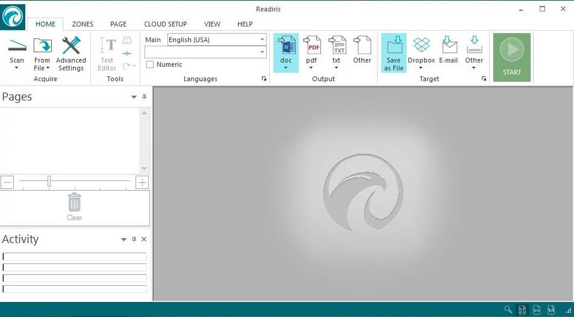Decrease thumbnail size with minus button
This screenshot has height=317, width=574.
click(7, 182)
